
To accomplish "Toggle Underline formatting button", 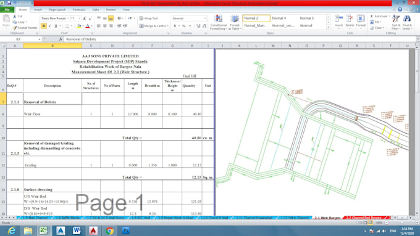I will (x=56, y=26).
